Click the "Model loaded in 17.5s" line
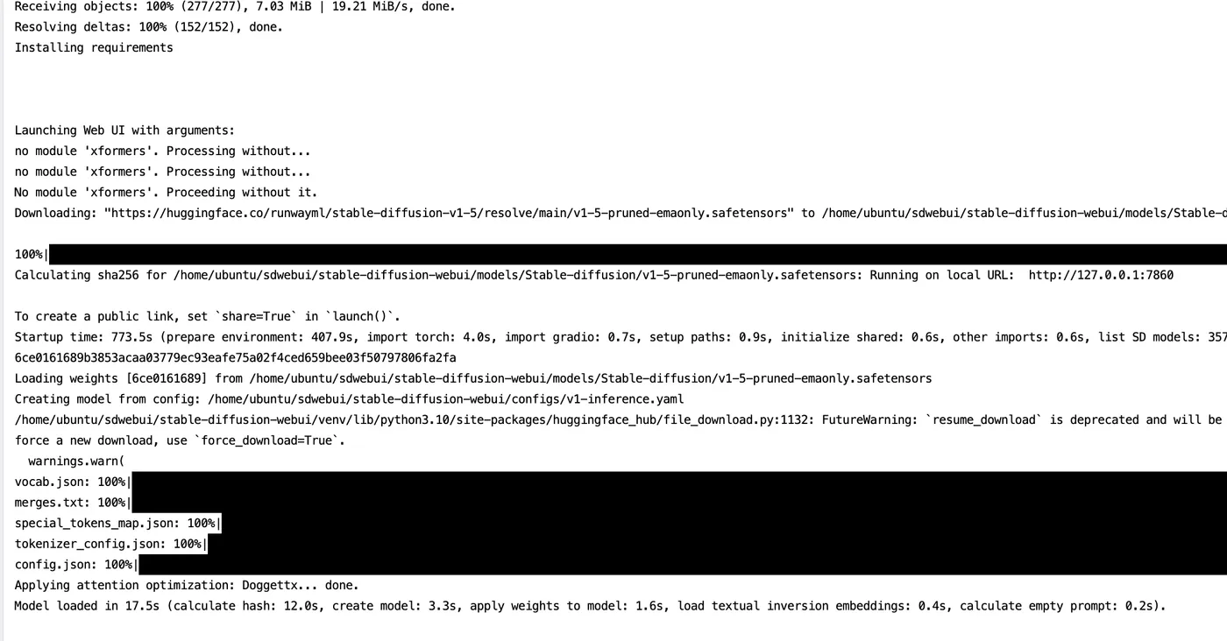 [591, 606]
